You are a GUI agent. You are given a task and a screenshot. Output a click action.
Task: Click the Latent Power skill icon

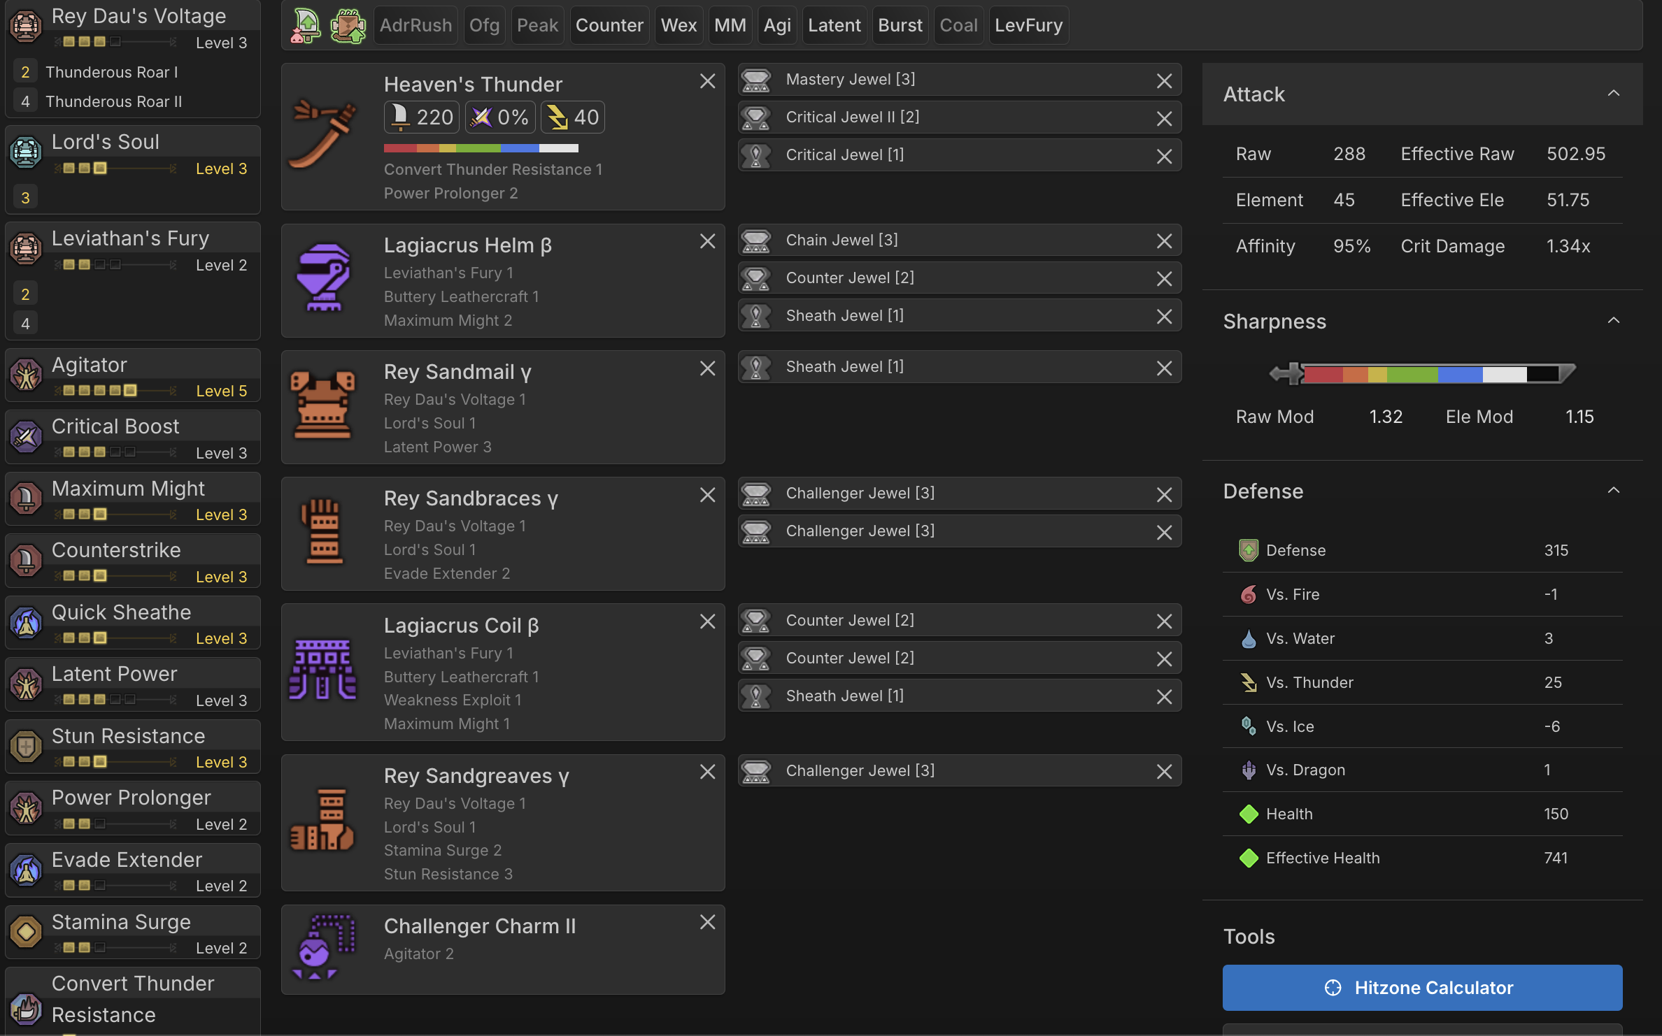[x=26, y=684]
